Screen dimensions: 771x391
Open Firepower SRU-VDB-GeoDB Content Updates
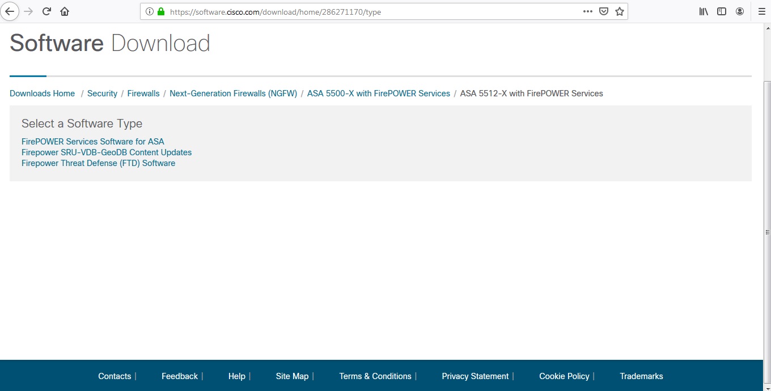[106, 152]
